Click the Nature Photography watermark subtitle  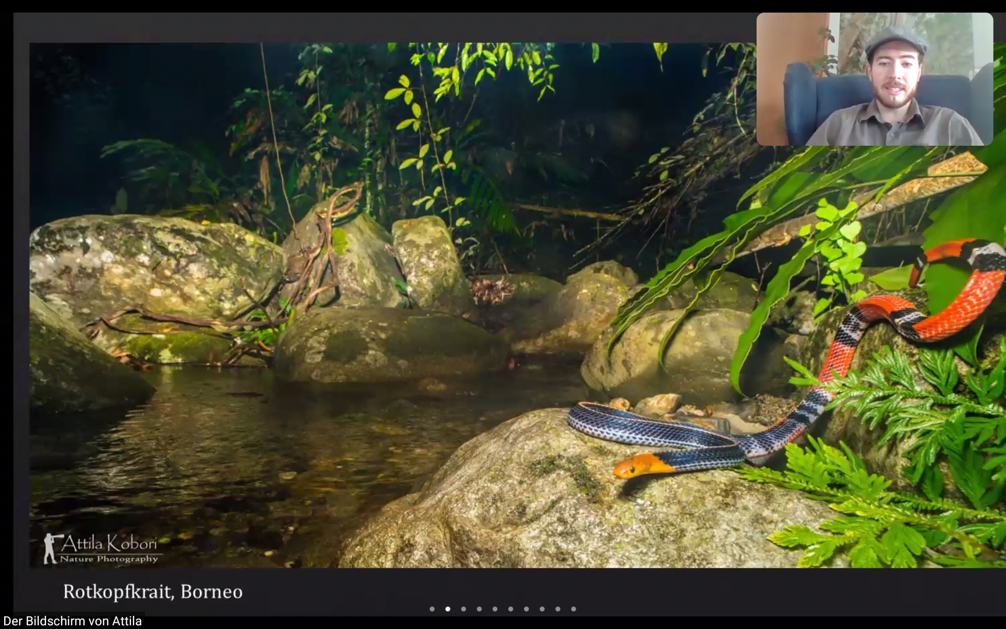tap(109, 559)
